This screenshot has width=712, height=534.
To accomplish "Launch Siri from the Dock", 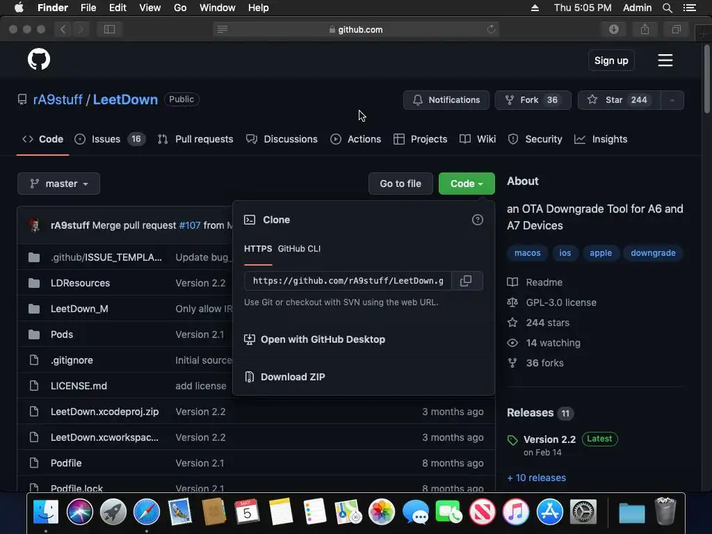I will pyautogui.click(x=79, y=512).
